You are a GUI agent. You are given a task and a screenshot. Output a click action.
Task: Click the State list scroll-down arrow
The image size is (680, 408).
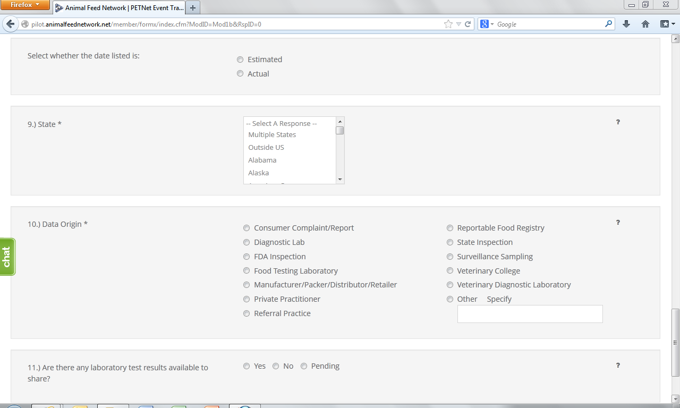point(340,180)
